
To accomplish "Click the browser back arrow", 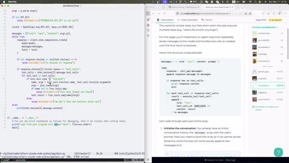I will coord(154,14).
